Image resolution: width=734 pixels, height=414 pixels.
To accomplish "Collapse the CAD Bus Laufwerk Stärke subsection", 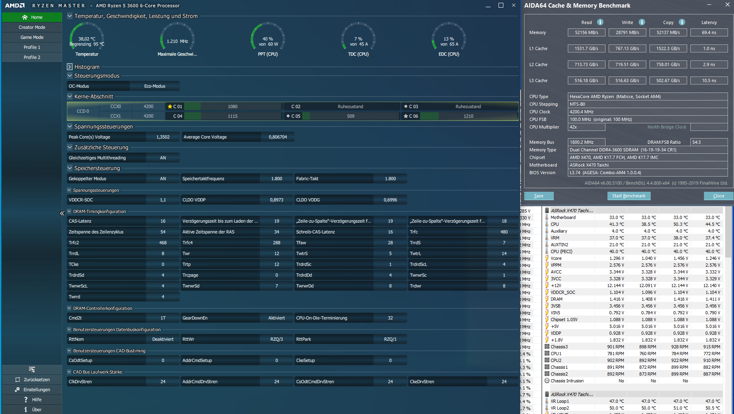I will (69, 372).
